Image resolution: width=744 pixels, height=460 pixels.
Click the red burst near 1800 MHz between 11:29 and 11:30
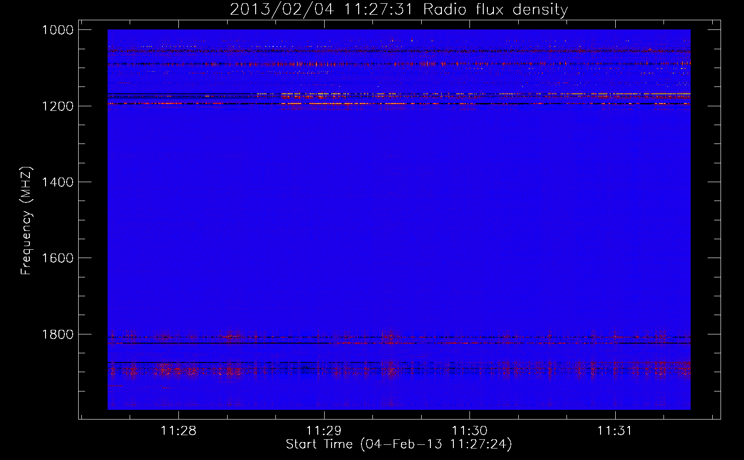(390, 337)
